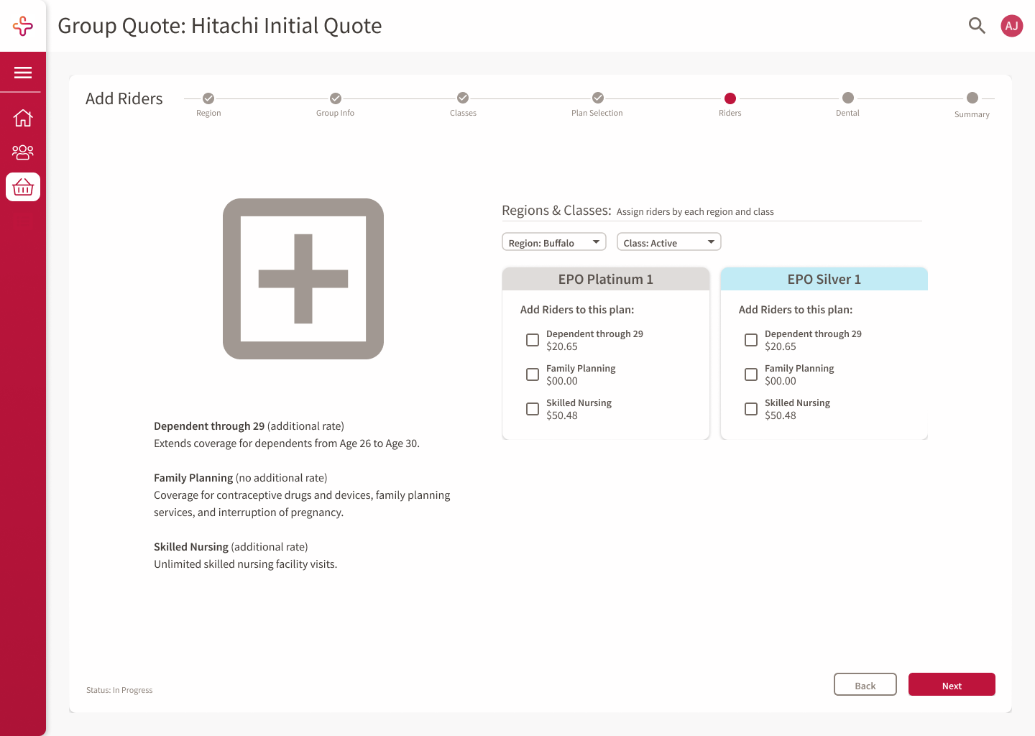The width and height of the screenshot is (1035, 736).
Task: Jump to the Classes step marker
Action: 463,98
